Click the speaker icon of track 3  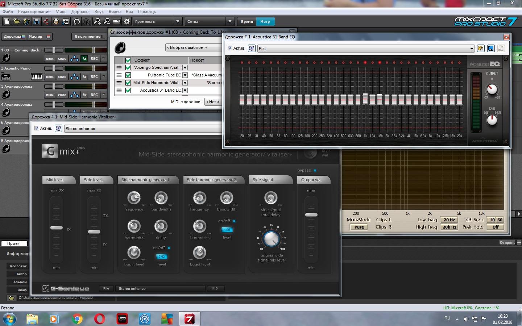(6, 95)
